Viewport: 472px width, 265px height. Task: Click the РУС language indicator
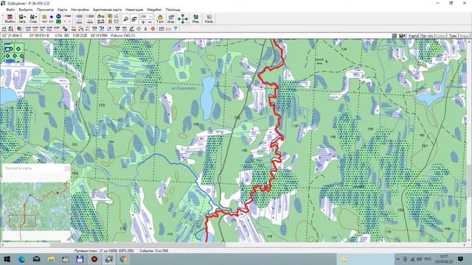(x=428, y=259)
